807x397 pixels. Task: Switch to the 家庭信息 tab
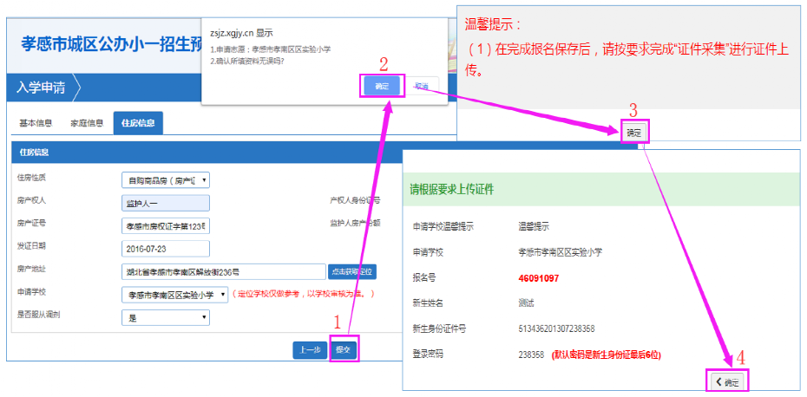[x=87, y=123]
